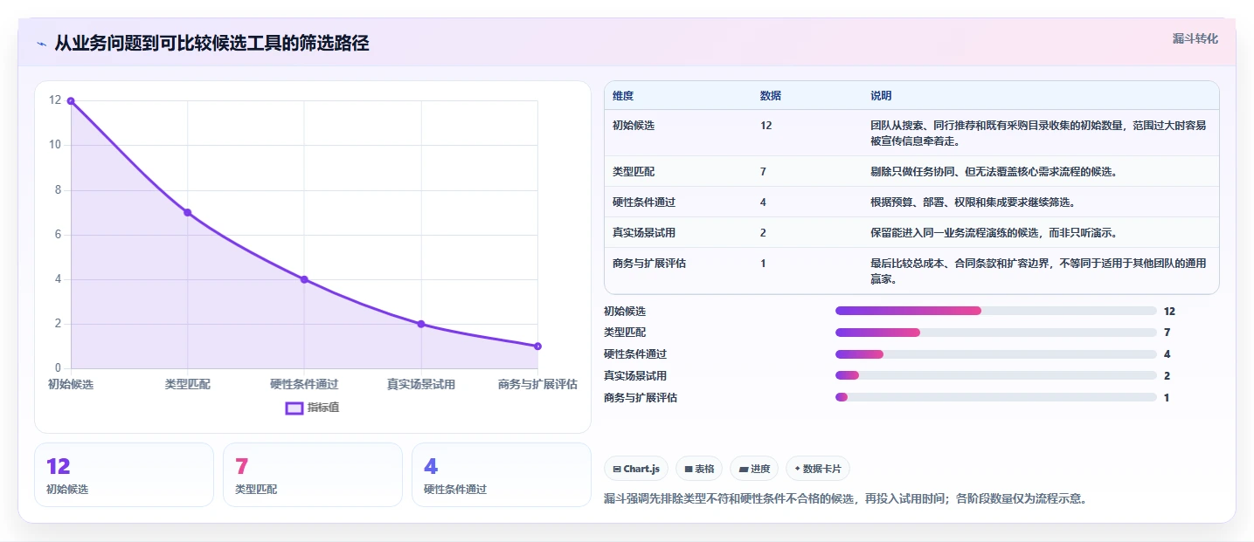1254x542 pixels.
Task: Click the 真实场景试用 label in the progress list
Action: coord(635,375)
